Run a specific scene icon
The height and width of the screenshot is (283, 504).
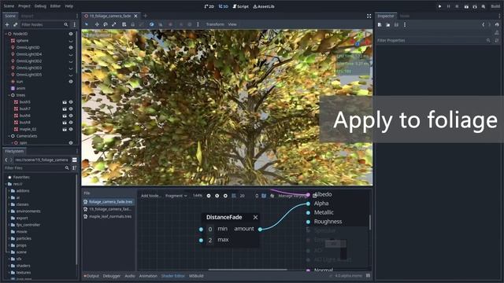coord(475,6)
